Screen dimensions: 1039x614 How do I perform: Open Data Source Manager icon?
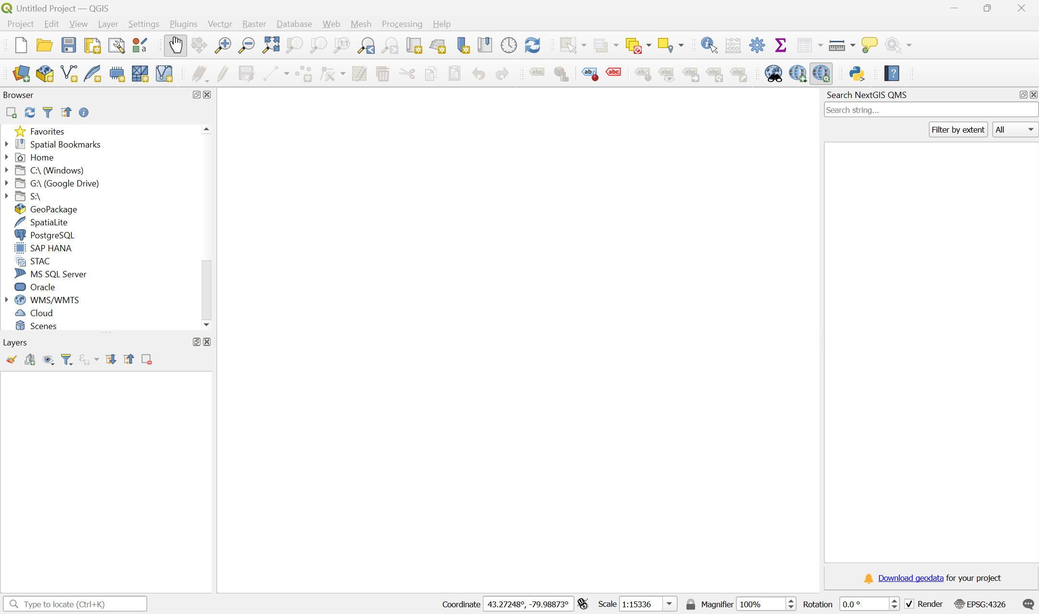[21, 74]
